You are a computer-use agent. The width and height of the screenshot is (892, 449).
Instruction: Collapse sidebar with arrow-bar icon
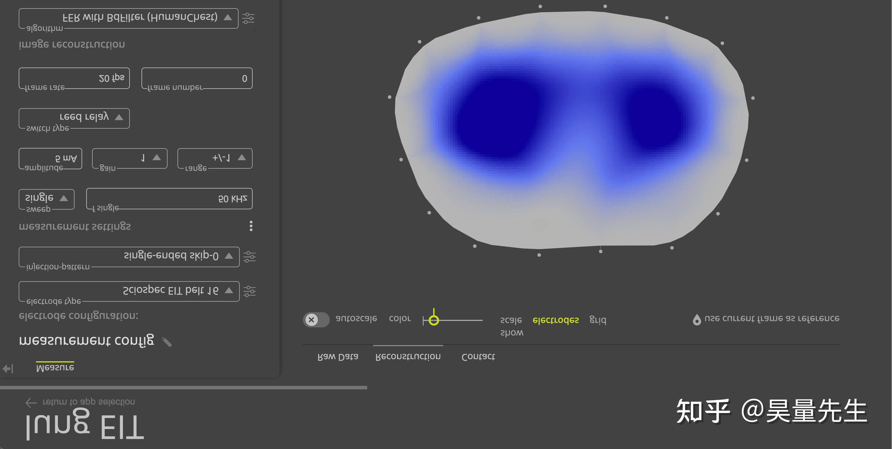click(8, 369)
